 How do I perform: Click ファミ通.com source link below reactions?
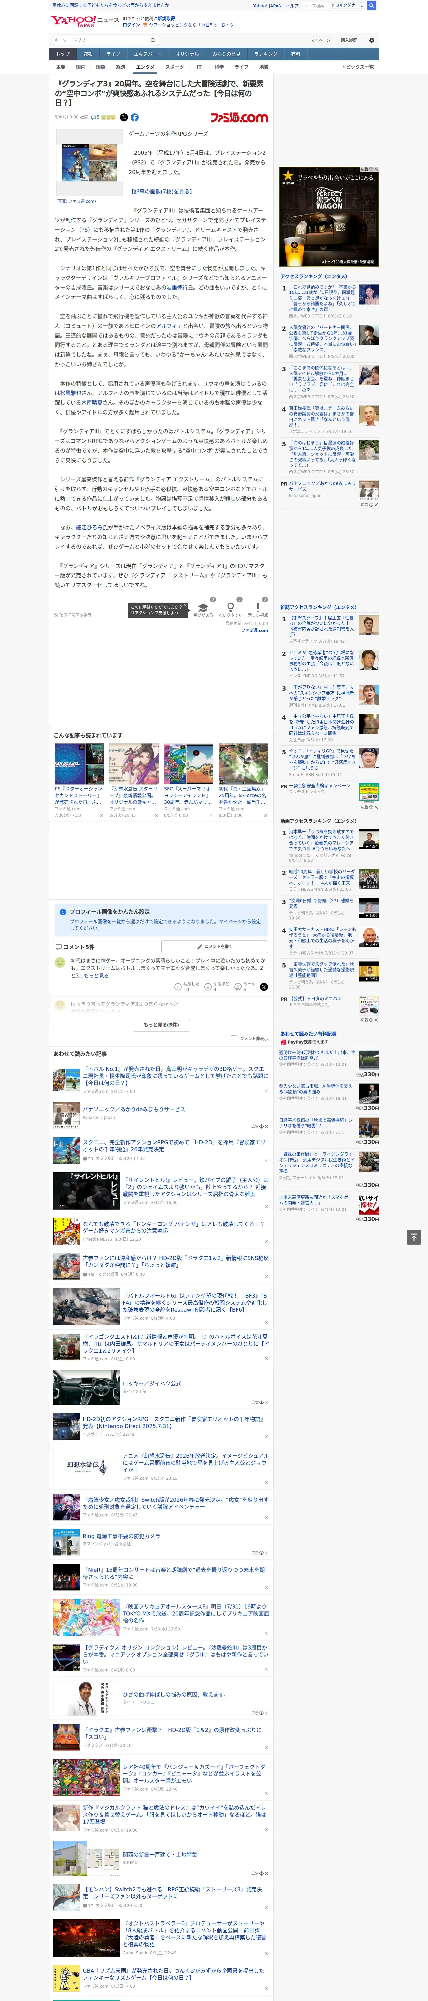254,630
